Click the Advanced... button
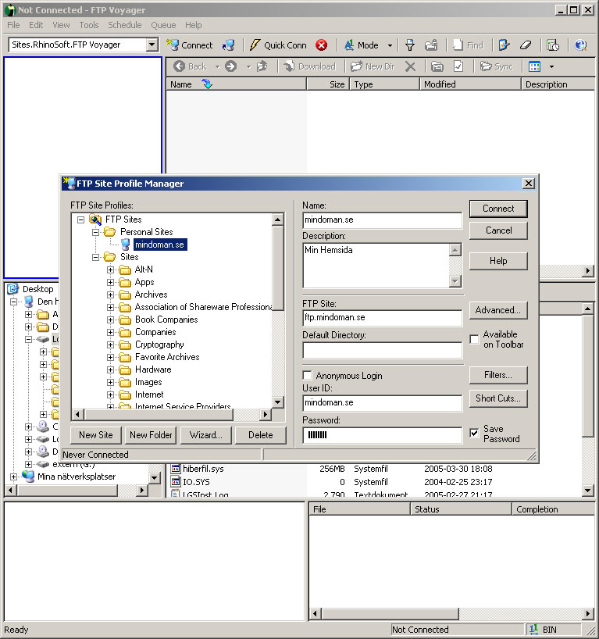This screenshot has width=599, height=639. (498, 310)
